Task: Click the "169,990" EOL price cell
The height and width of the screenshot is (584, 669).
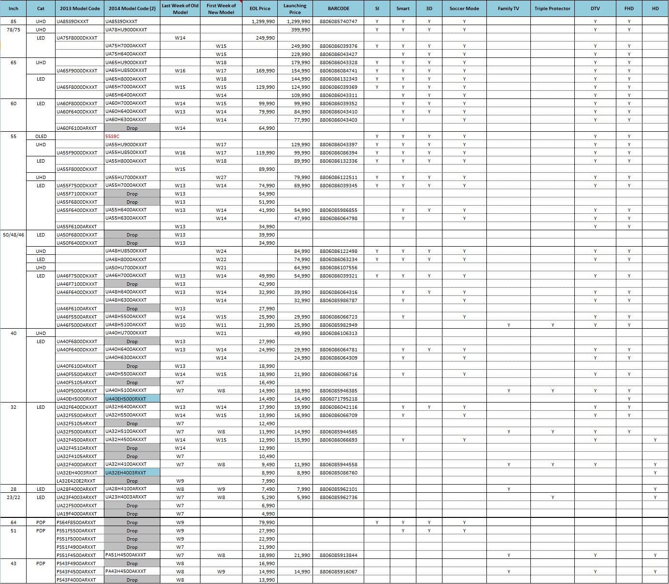Action: pos(260,71)
